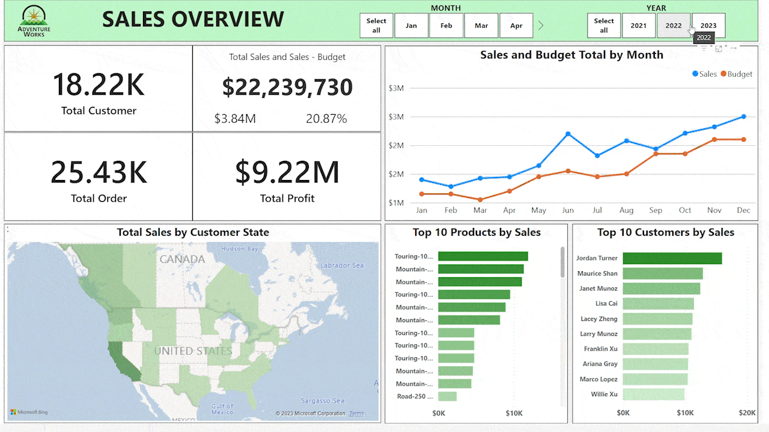Choose Select all in the MONTH slicer

coord(376,26)
